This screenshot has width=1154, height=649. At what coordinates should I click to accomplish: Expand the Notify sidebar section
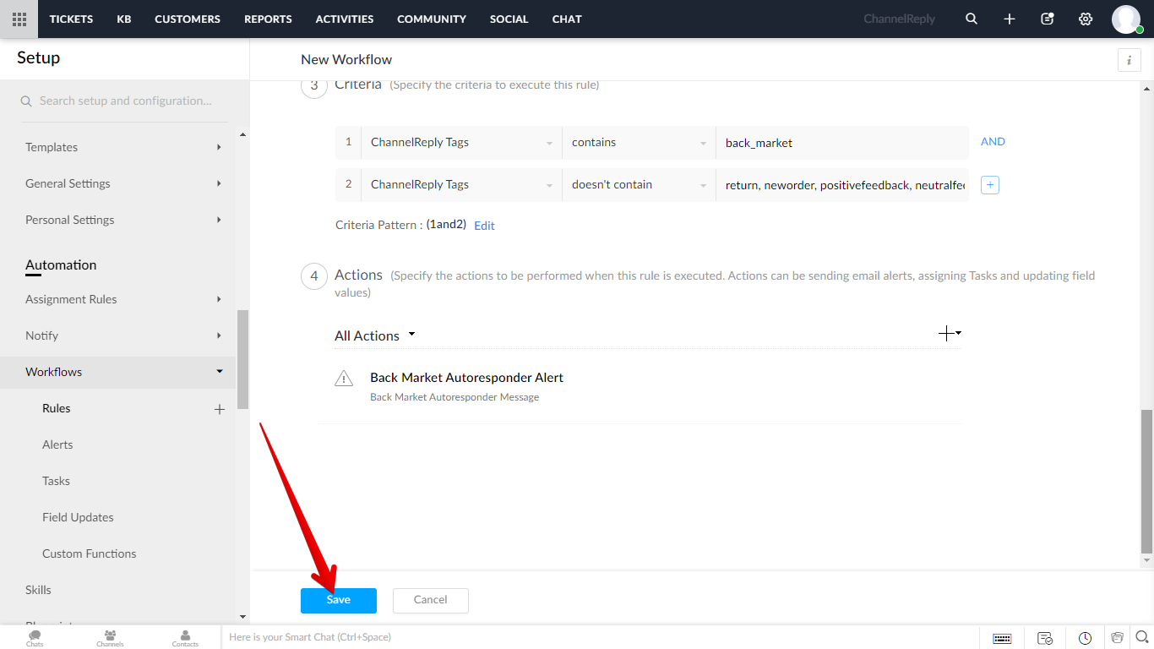click(x=123, y=335)
